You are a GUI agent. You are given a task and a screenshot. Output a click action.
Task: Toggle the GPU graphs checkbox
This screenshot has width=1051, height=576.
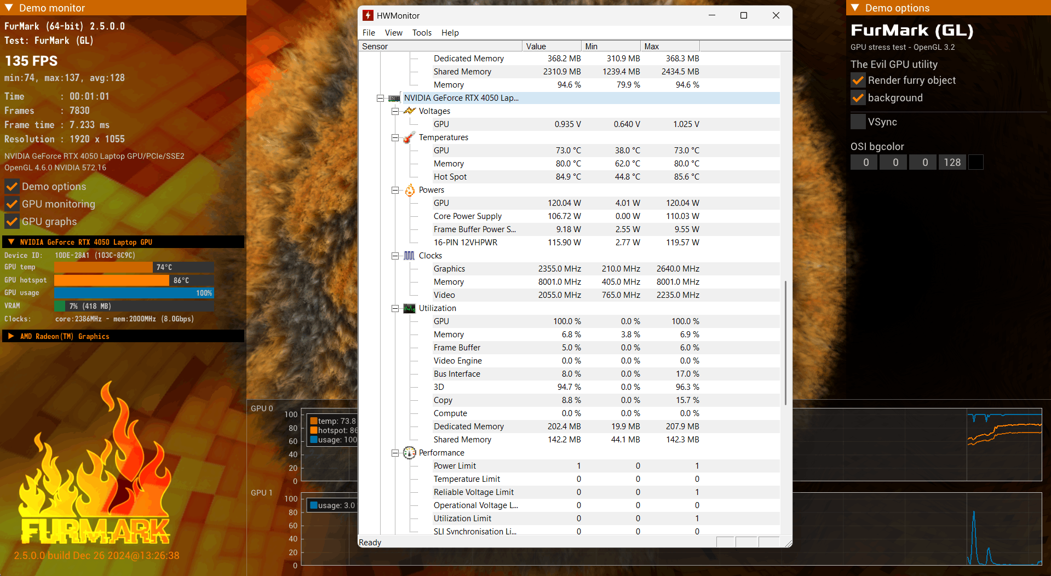coord(12,222)
